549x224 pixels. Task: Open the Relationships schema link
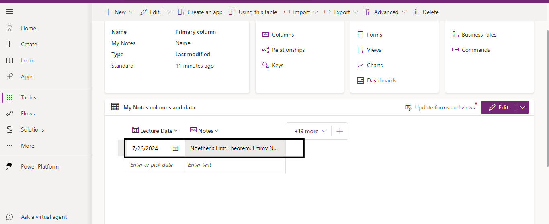pos(288,50)
